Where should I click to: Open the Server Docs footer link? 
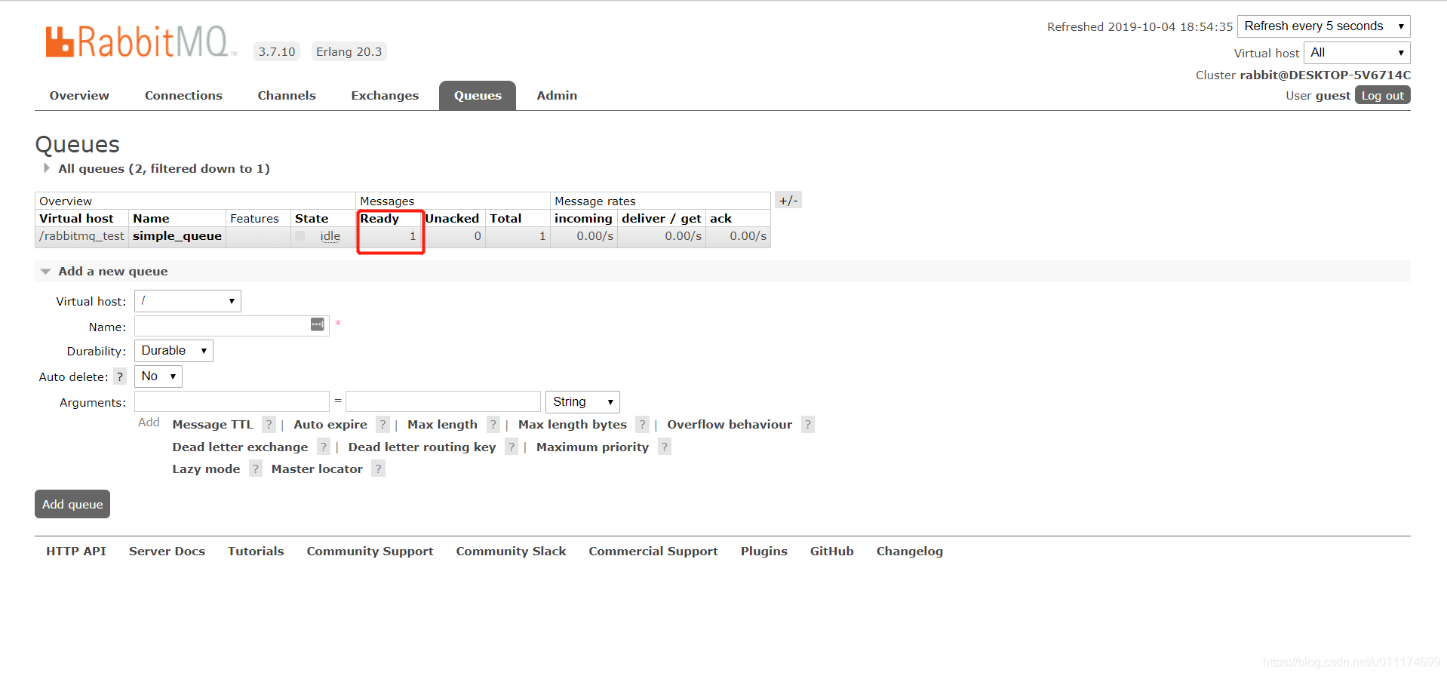[x=167, y=551]
